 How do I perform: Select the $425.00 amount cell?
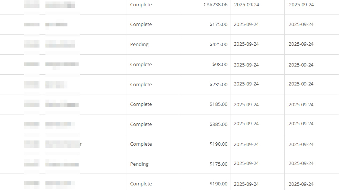click(x=218, y=45)
